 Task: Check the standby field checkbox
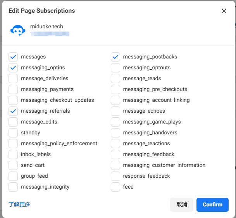(13, 133)
